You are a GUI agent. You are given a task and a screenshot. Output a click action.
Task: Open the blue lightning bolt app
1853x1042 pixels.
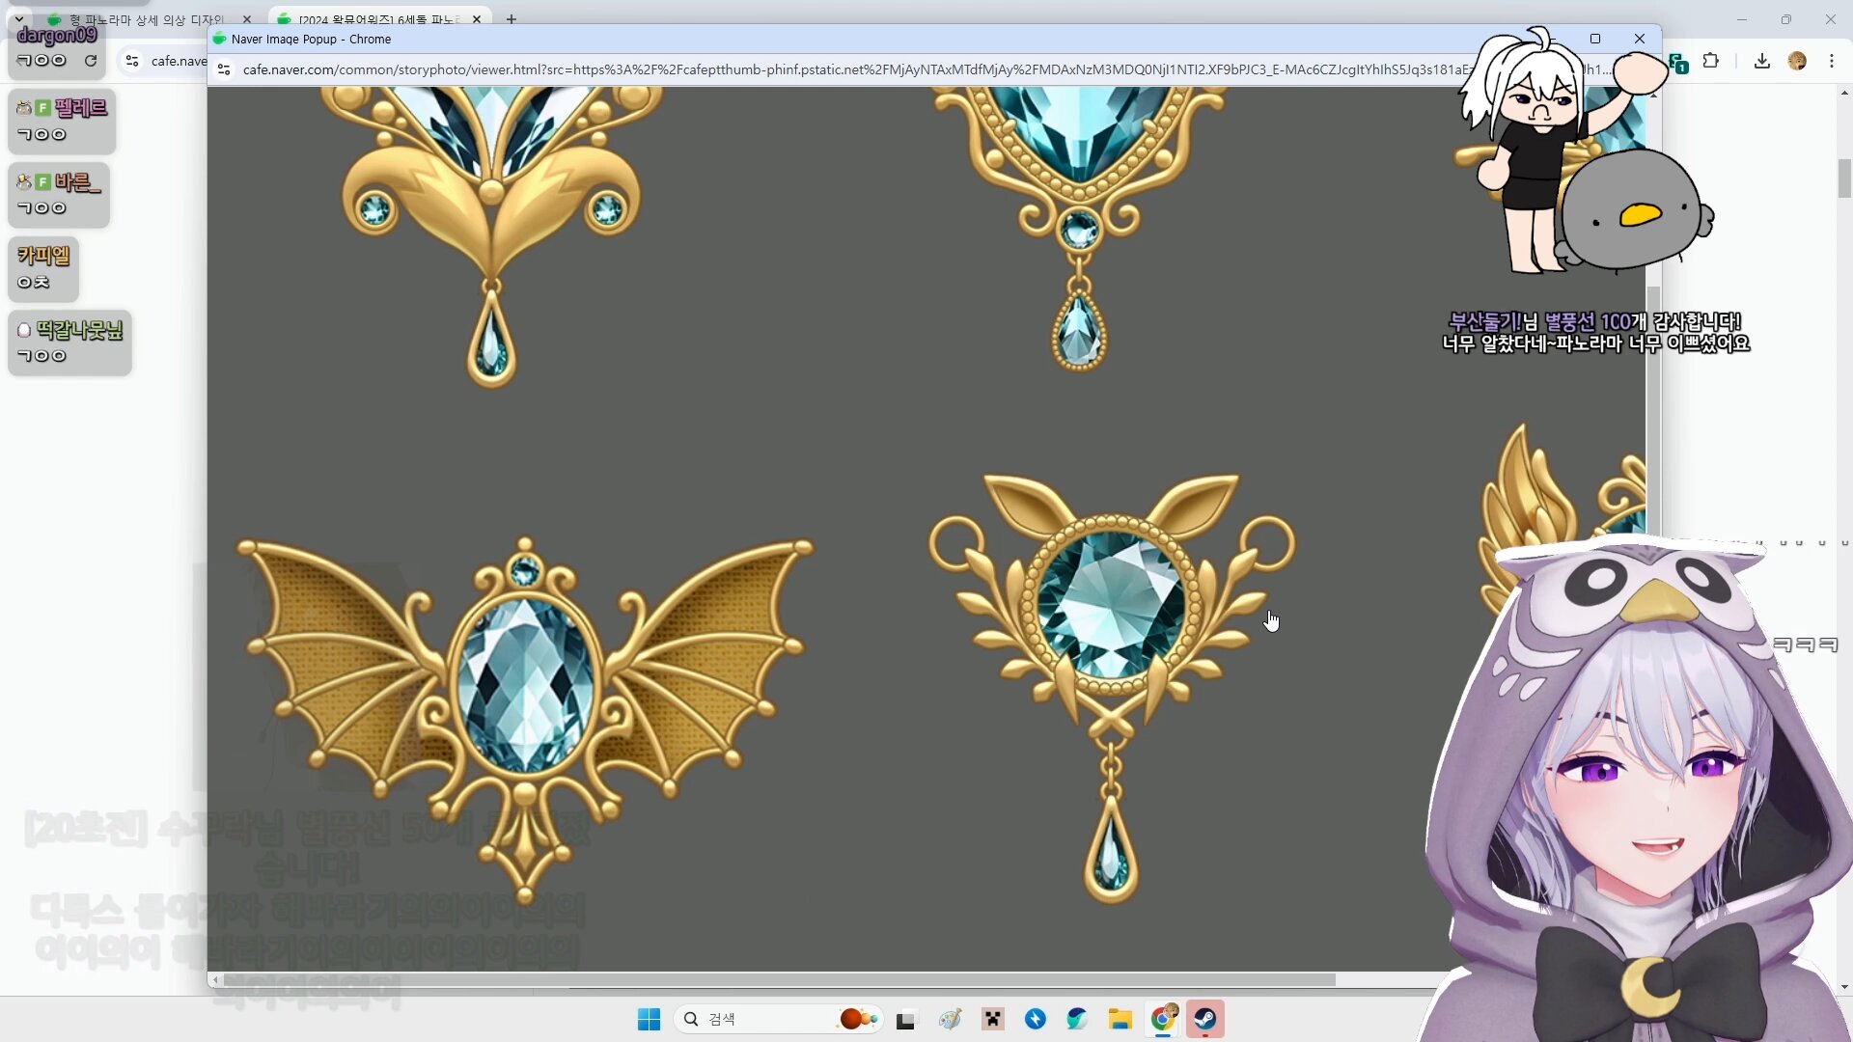tap(1036, 1019)
